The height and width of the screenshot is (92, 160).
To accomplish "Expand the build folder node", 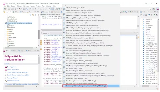I will click(x=6, y=29).
